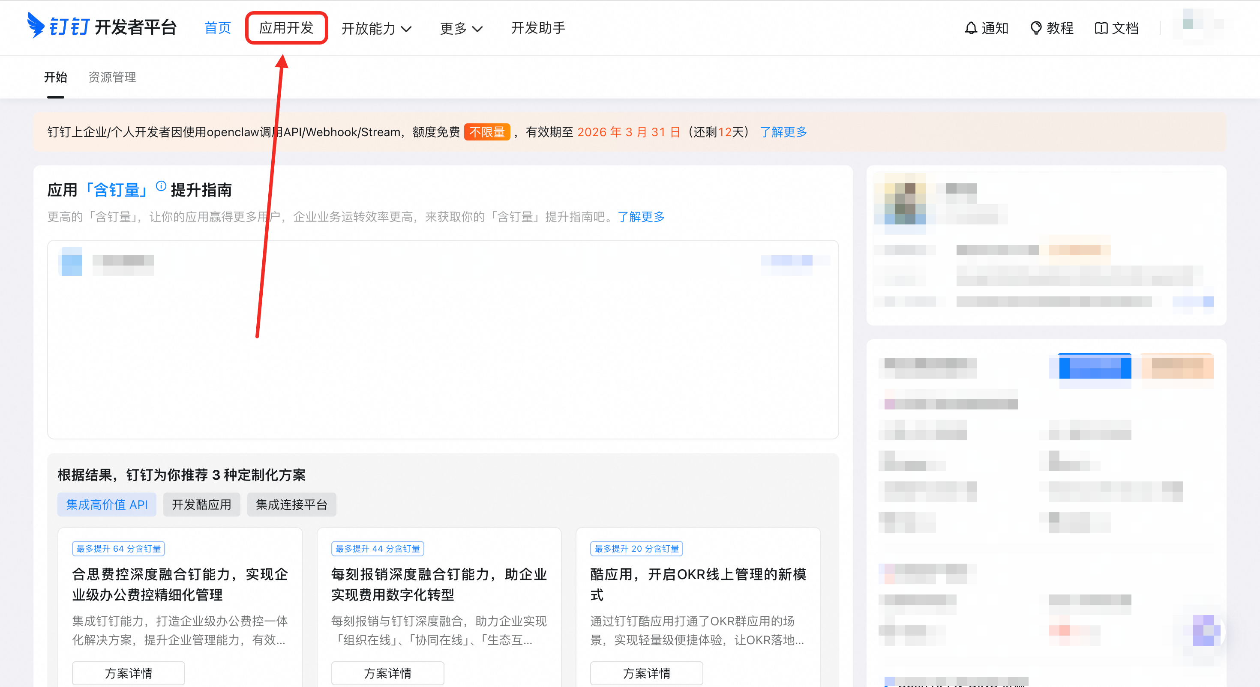
Task: Select the 集成连接平台 tab
Action: click(x=291, y=505)
